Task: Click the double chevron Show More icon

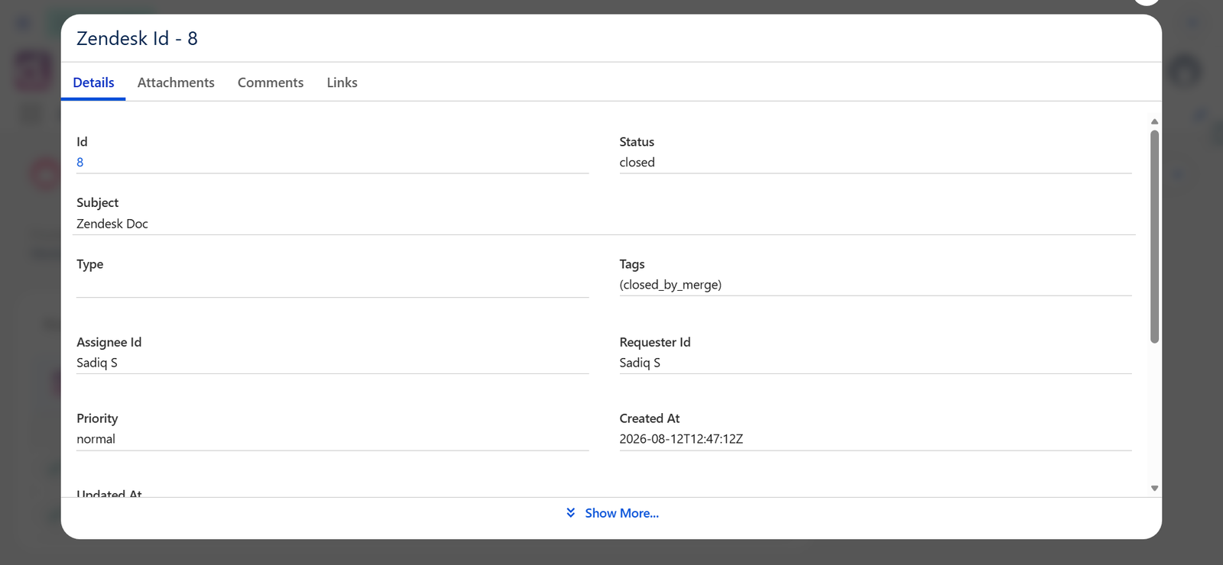Action: tap(571, 512)
